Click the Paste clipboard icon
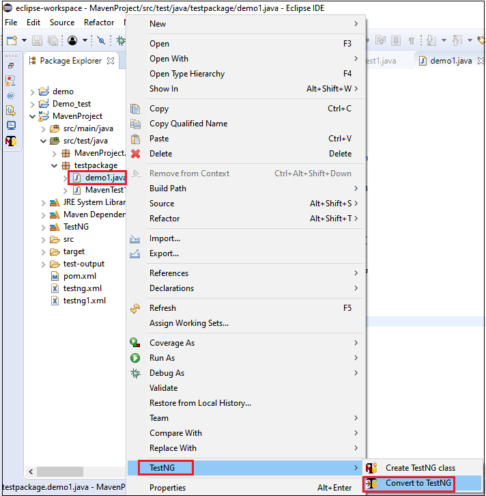Image resolution: width=486 pixels, height=496 pixels. (x=136, y=139)
